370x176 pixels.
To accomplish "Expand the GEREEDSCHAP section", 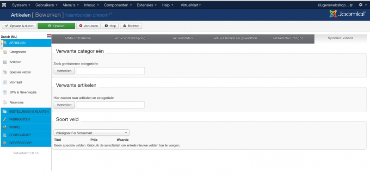I will pyautogui.click(x=26, y=143).
